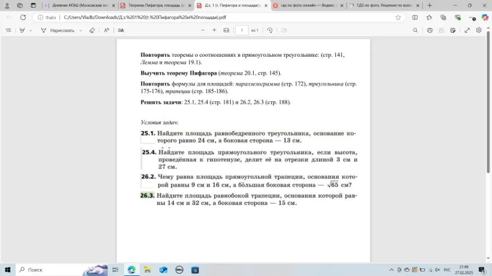
Task: Print the PDF document
Action: pos(430,31)
